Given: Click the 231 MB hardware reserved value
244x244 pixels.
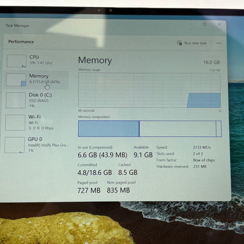Looking at the screenshot, I should tap(199, 167).
